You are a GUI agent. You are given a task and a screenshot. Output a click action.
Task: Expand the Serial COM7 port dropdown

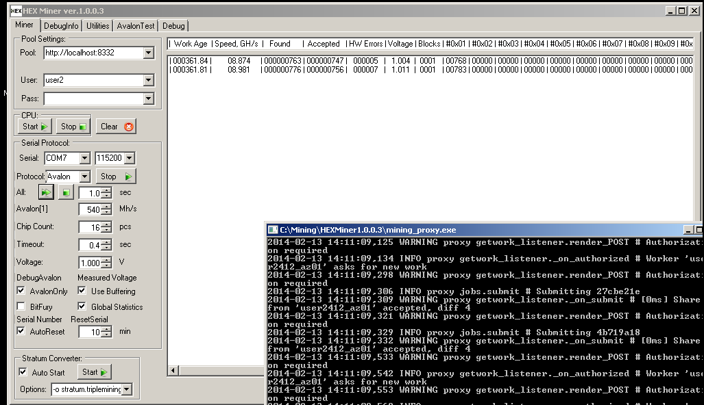[84, 158]
